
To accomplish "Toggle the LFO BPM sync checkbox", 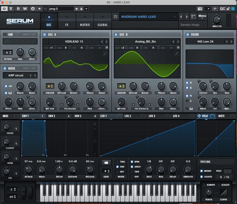I will (132, 162).
